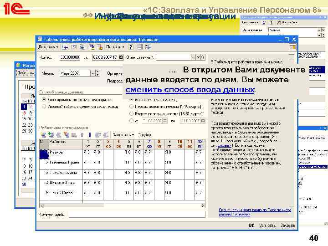Open the справку link in the info panel
The height and width of the screenshot is (246, 328).
click(224, 145)
